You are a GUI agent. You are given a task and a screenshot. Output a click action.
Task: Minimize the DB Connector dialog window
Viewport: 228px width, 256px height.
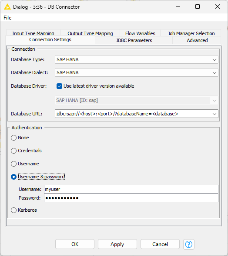[x=178, y=7]
